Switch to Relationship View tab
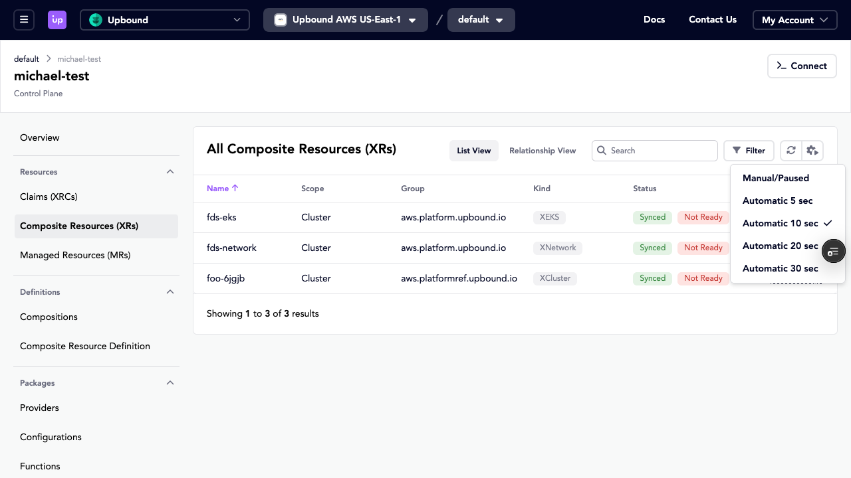This screenshot has width=851, height=478. pos(543,151)
